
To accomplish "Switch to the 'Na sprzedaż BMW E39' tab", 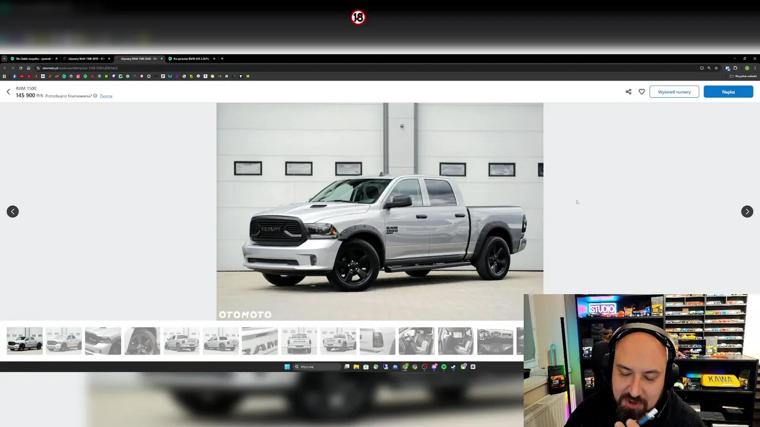I will pos(191,59).
